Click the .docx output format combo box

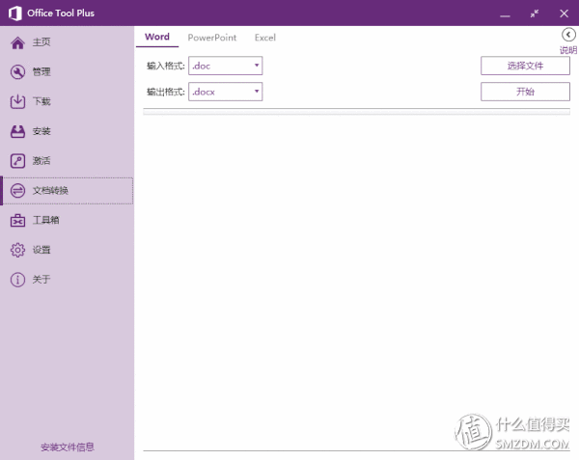point(225,92)
